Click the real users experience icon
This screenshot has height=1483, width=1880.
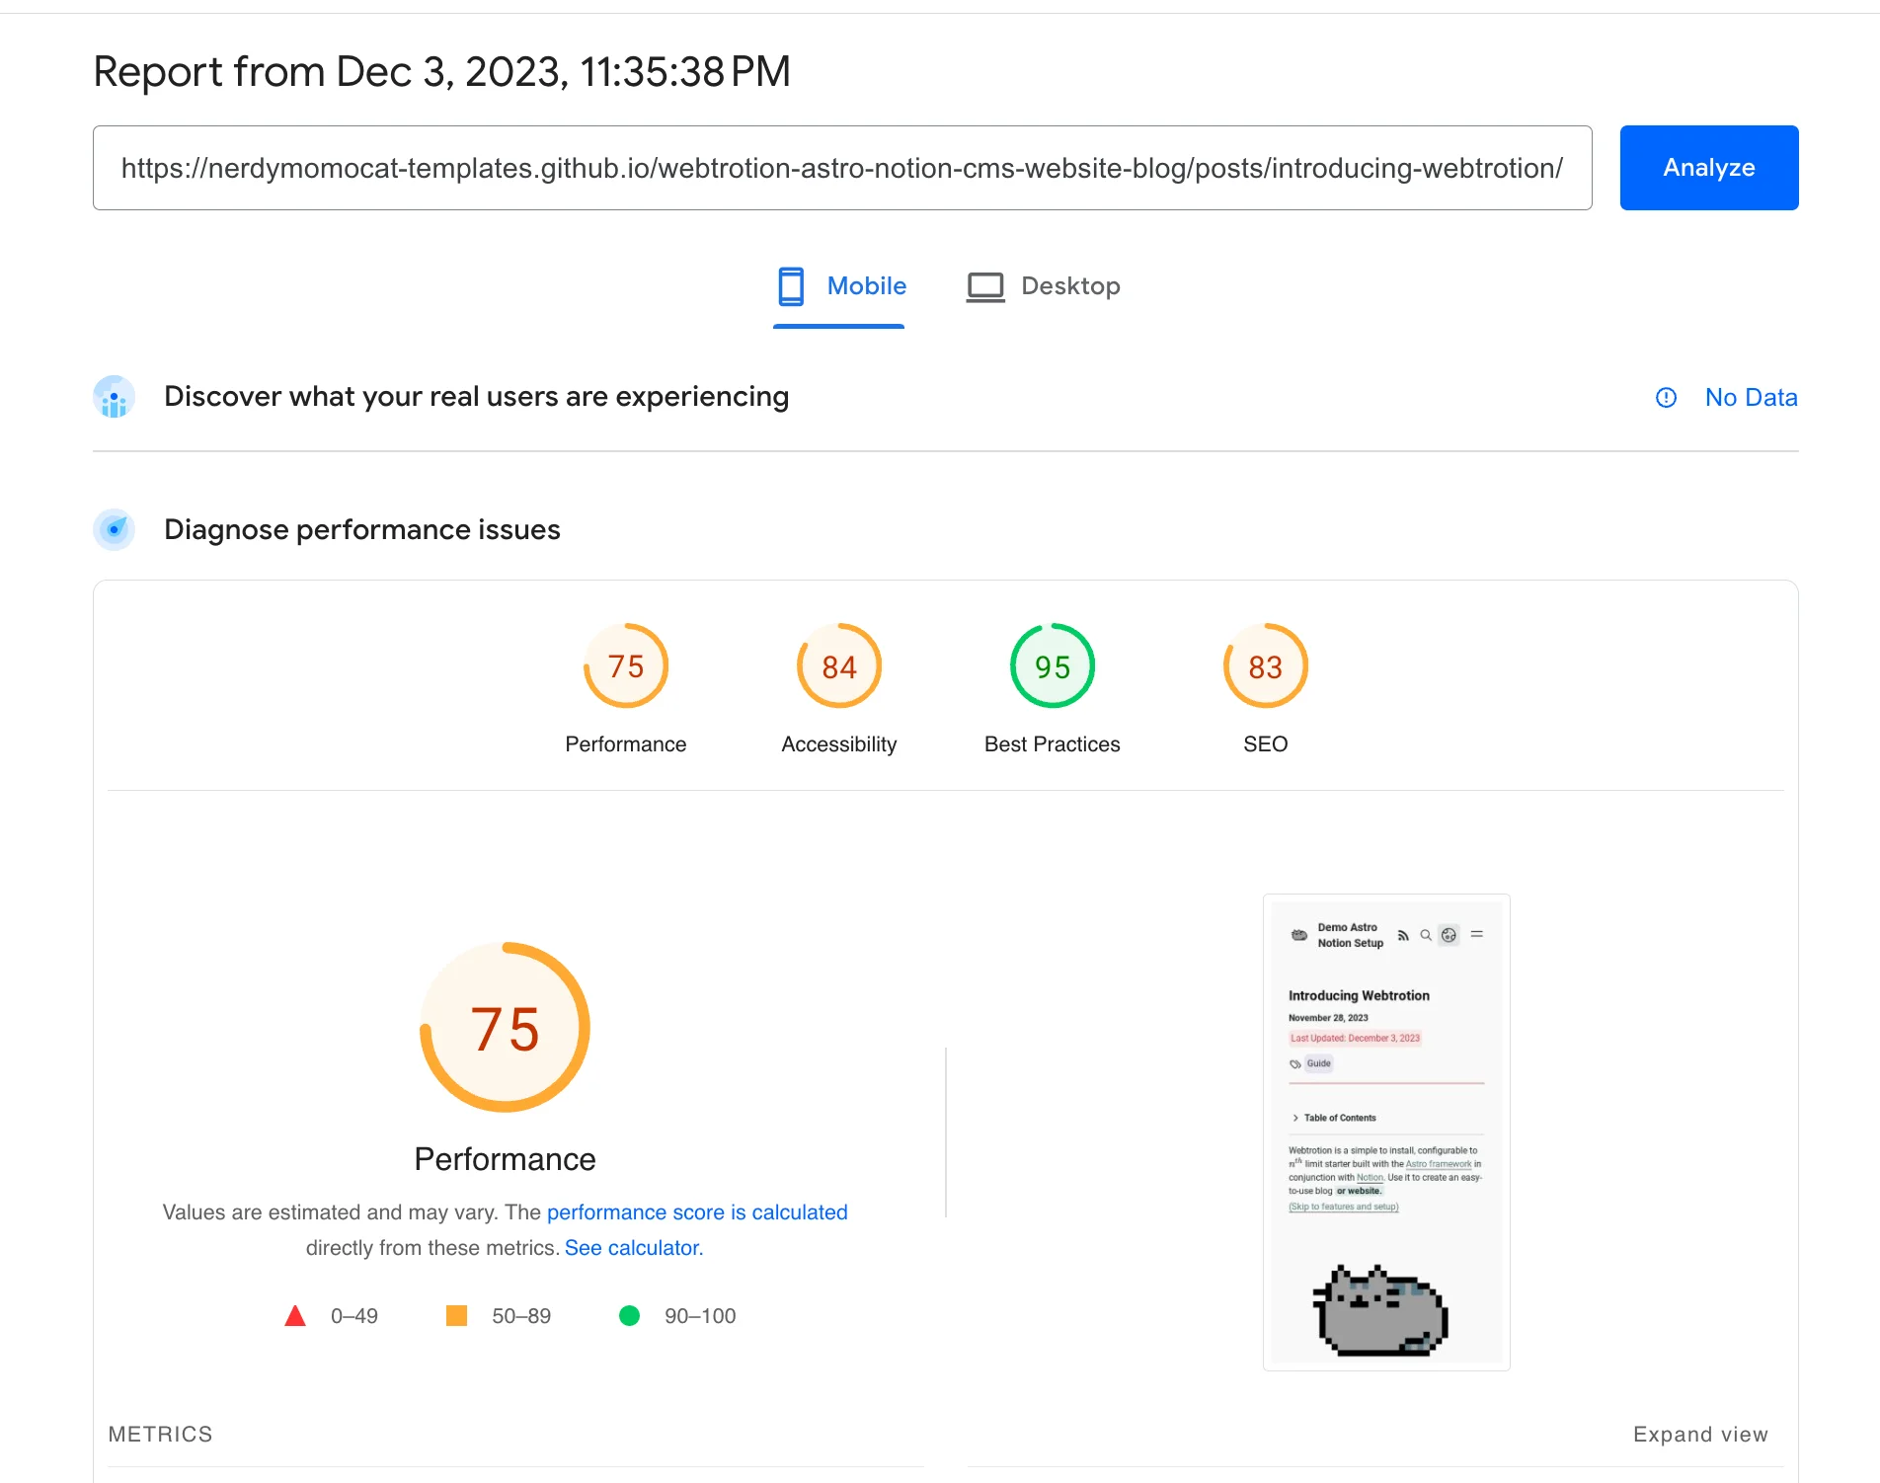(x=115, y=397)
